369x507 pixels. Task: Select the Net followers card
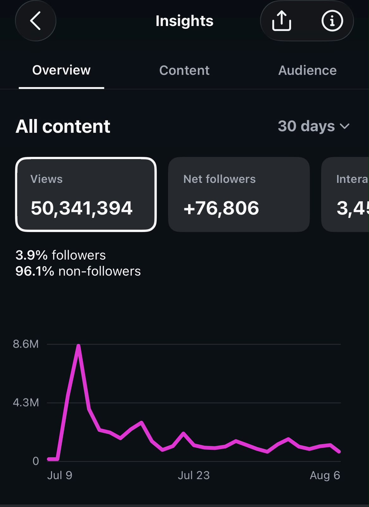coord(239,195)
